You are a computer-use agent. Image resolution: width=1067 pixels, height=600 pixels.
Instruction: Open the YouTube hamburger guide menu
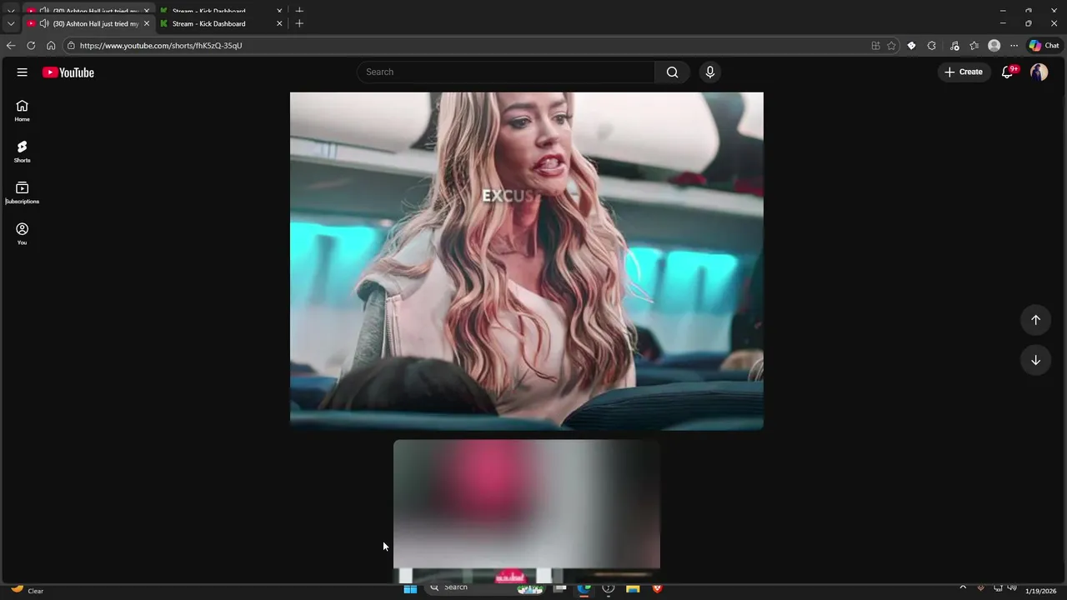point(23,72)
